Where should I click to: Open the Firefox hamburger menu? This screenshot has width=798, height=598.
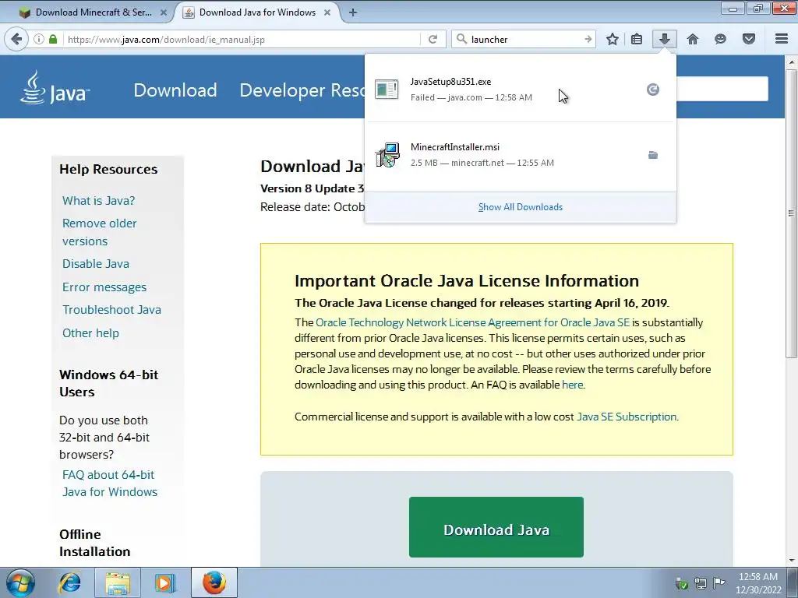(x=782, y=39)
